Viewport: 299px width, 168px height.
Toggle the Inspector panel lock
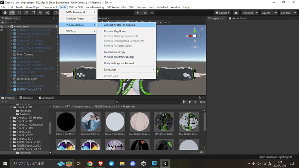tap(292, 18)
